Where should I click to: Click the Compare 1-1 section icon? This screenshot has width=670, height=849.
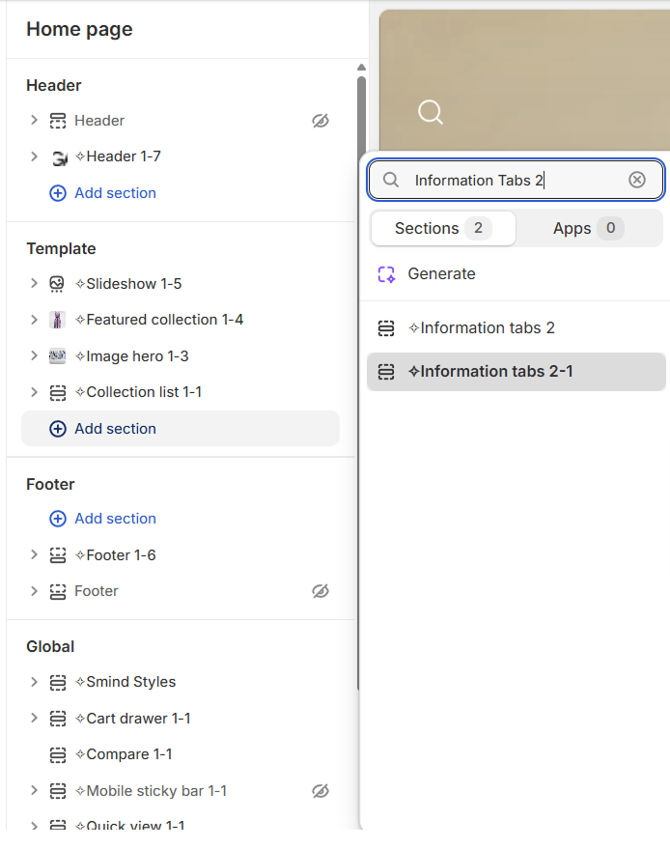[x=58, y=754]
